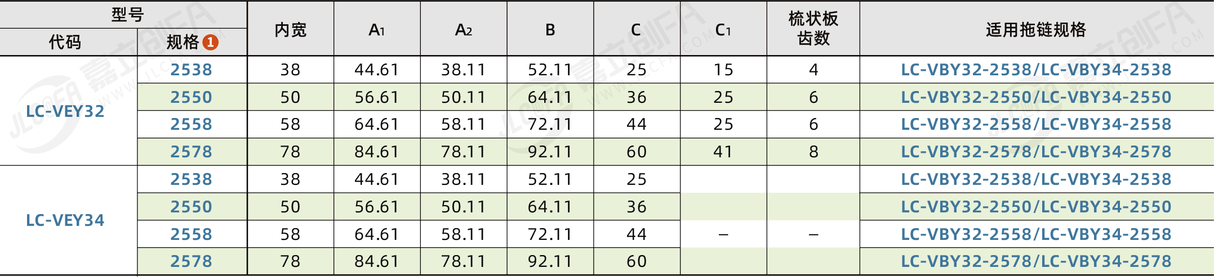Click the LC-VEY32 code cell
The height and width of the screenshot is (277, 1214).
pyautogui.click(x=65, y=111)
